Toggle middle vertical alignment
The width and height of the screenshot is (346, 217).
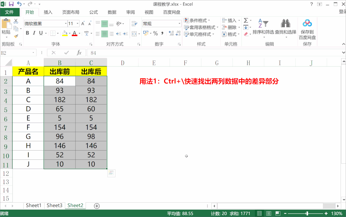coord(105,24)
